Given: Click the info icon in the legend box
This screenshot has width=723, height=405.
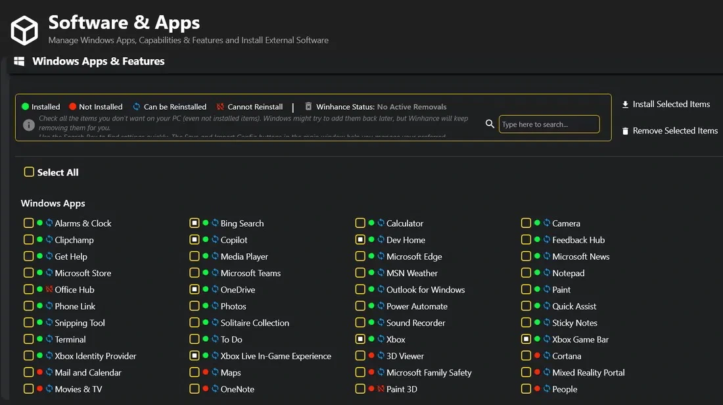Looking at the screenshot, I should (28, 124).
